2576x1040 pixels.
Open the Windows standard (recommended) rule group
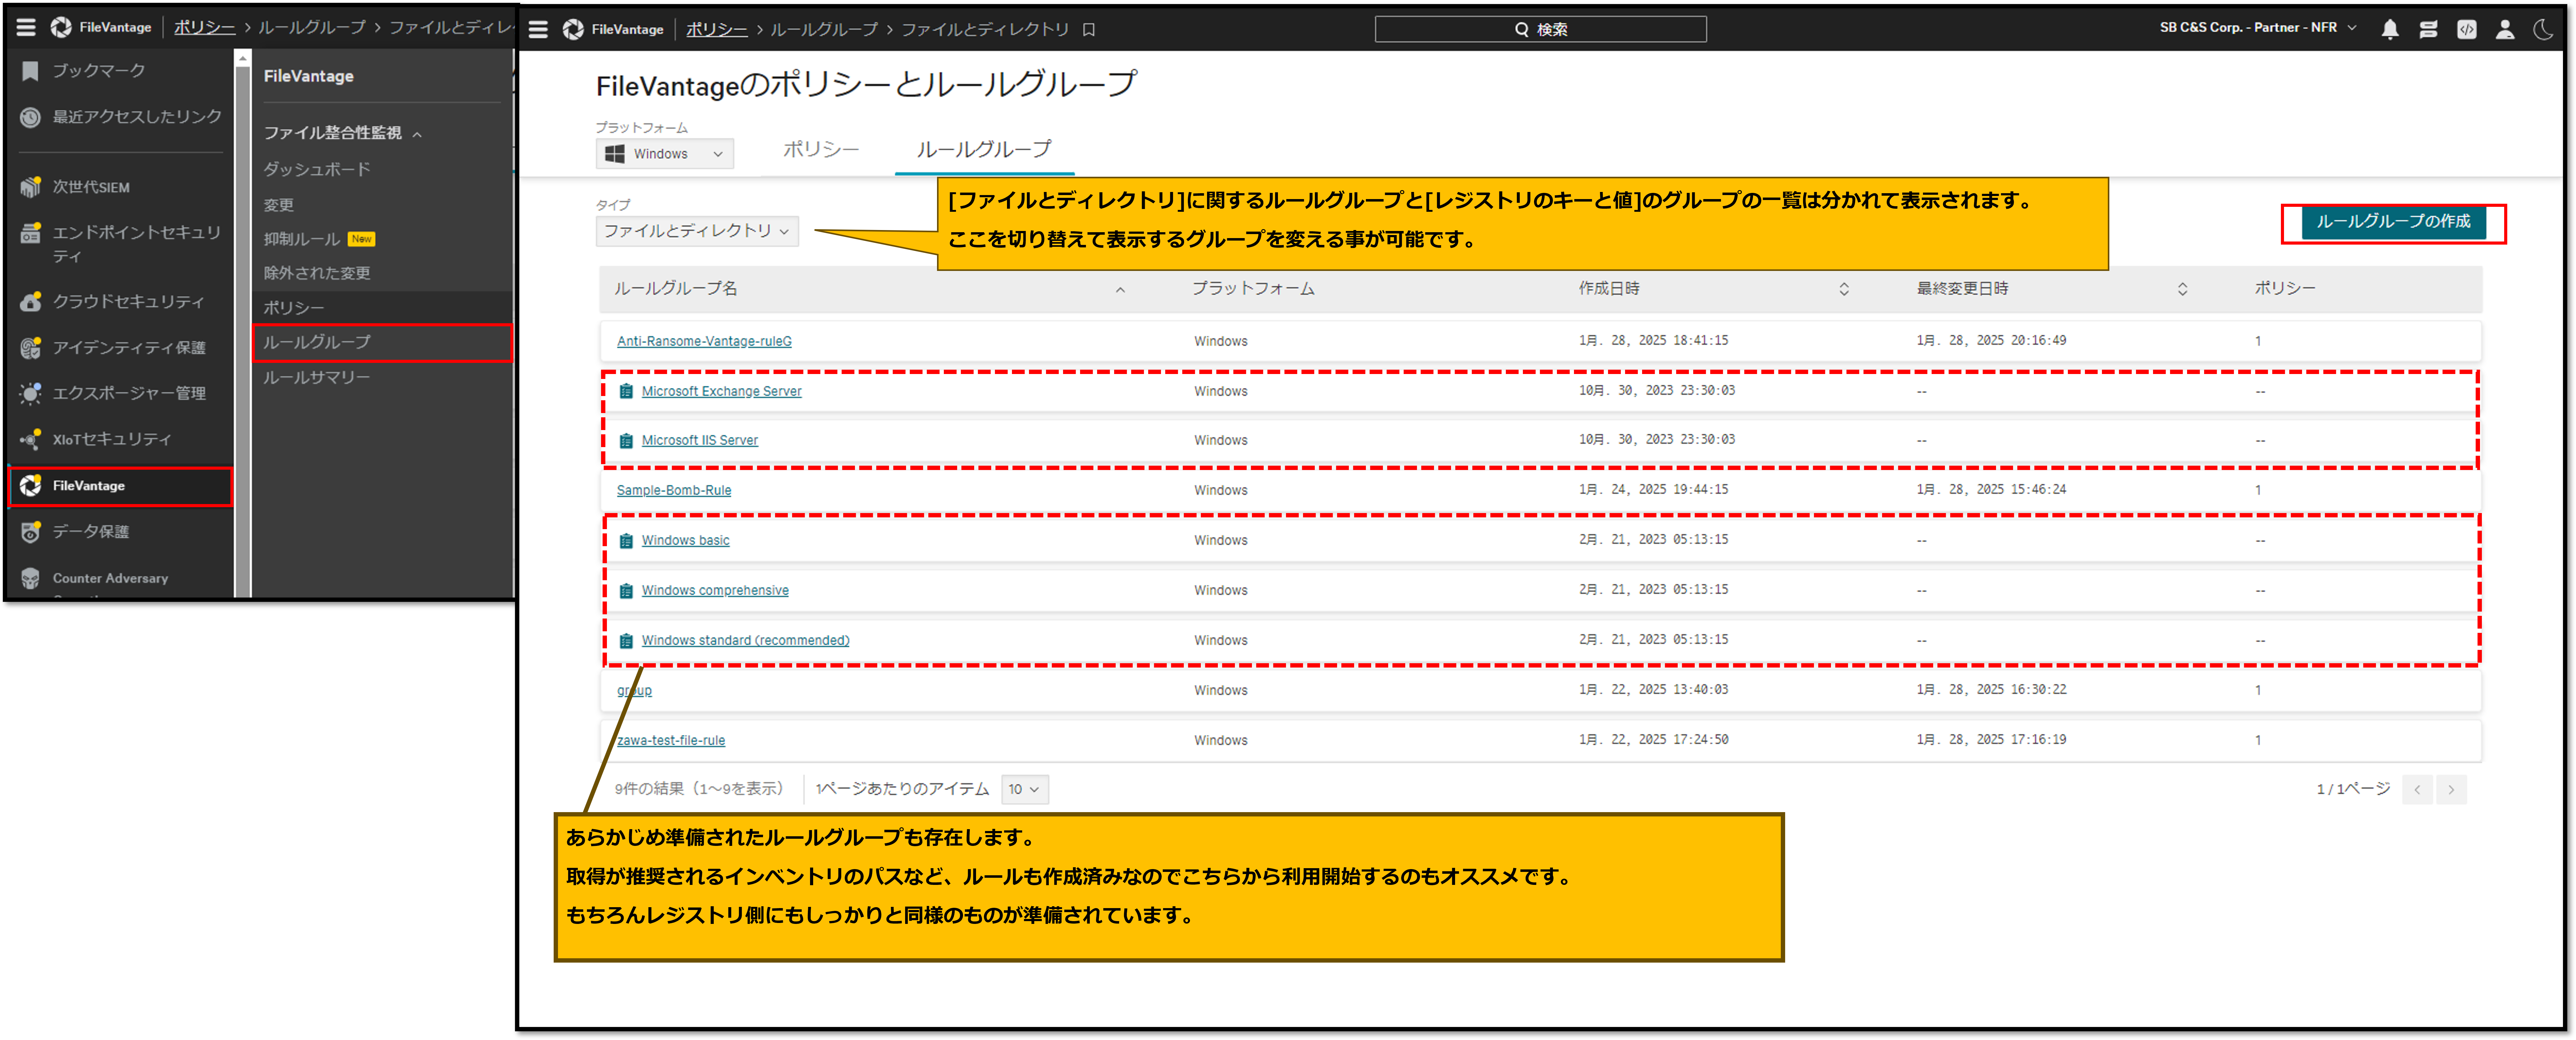tap(748, 639)
